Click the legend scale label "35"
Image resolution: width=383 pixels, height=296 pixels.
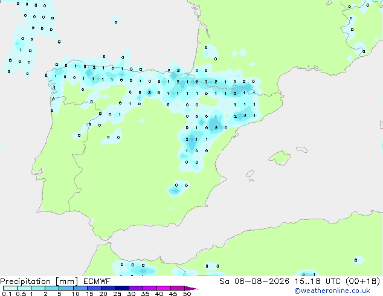[x=145, y=294]
